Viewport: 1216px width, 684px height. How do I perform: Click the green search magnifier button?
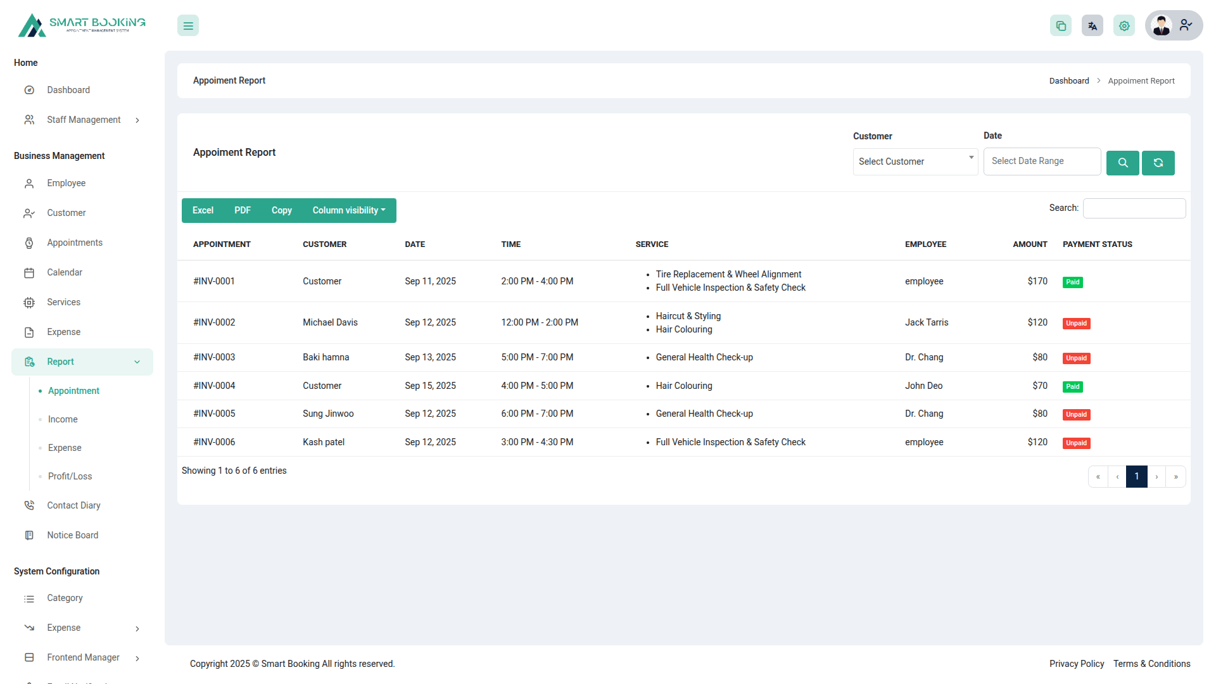[1122, 163]
